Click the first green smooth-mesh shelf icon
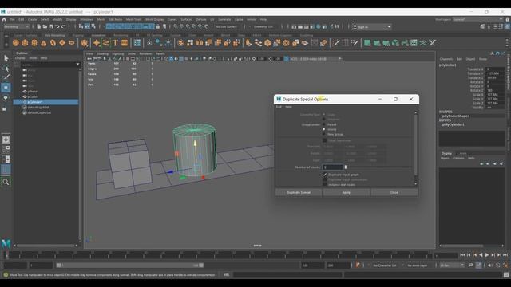Screen dimensions: 511x287 coord(367,43)
